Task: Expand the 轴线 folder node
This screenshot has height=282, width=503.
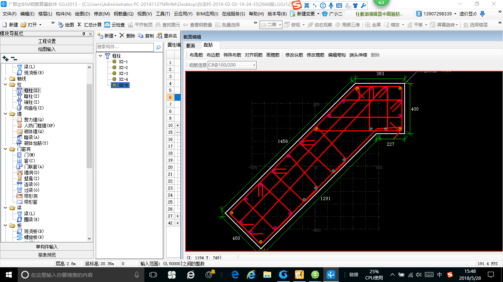Action: coord(5,79)
